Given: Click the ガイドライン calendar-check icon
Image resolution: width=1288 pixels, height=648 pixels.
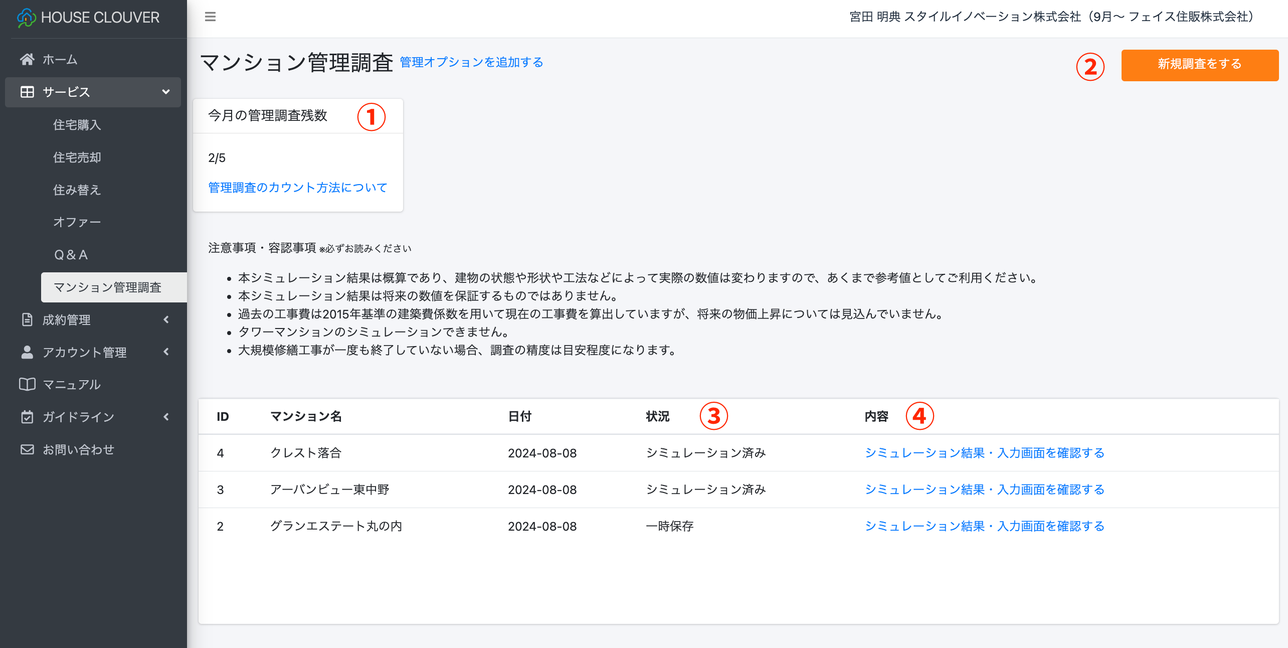Looking at the screenshot, I should click(x=27, y=417).
